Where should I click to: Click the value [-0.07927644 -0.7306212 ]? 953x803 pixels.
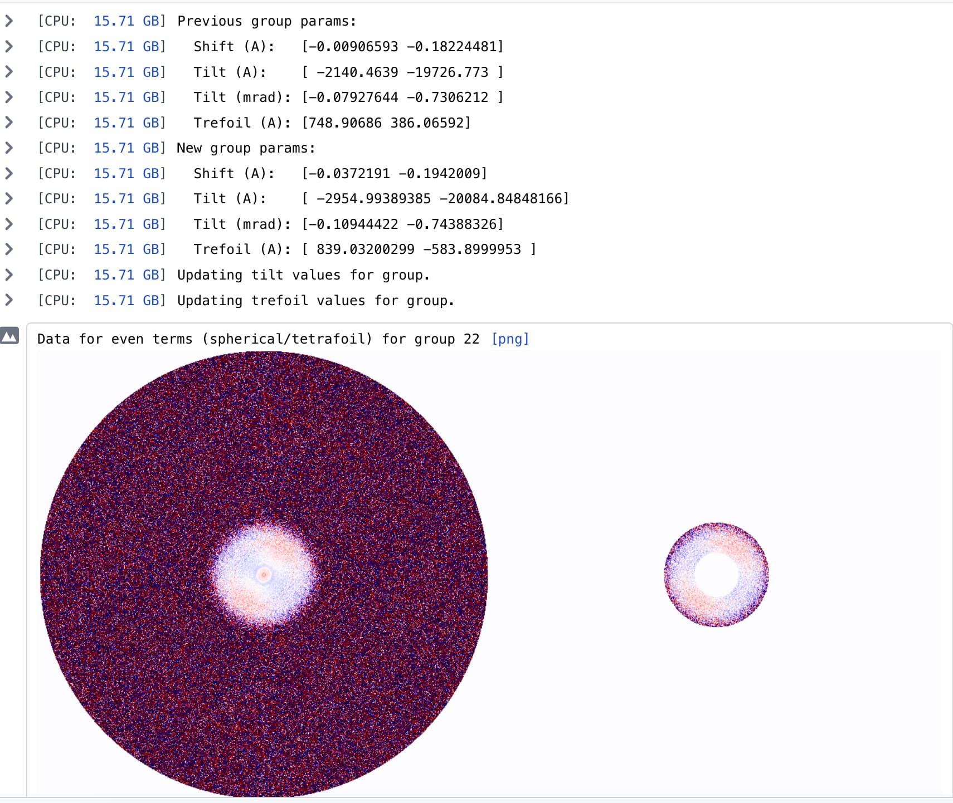pos(402,97)
